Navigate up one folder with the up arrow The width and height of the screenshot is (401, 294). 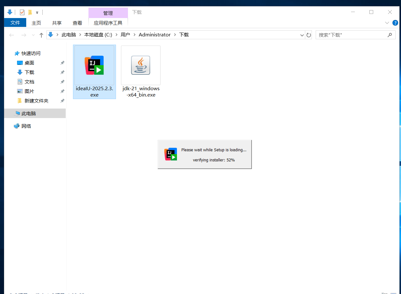click(41, 35)
